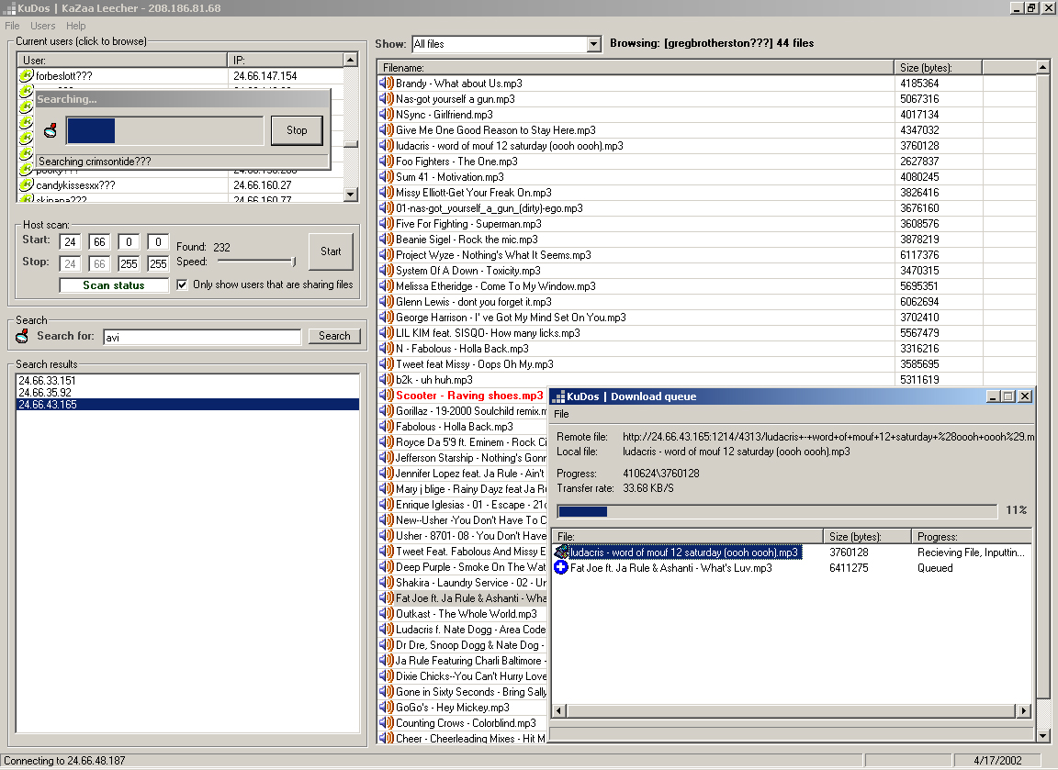The image size is (1058, 770).
Task: Click the icon left of the Search for label
Action: point(22,336)
